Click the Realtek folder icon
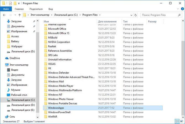This screenshot has height=124, width=185. 46,46
